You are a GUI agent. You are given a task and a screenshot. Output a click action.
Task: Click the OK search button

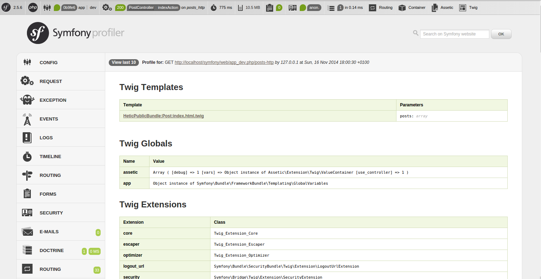tap(501, 34)
